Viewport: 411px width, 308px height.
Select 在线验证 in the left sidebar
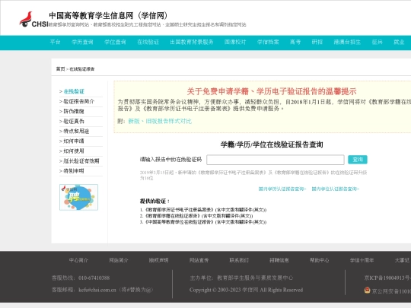coord(74,91)
